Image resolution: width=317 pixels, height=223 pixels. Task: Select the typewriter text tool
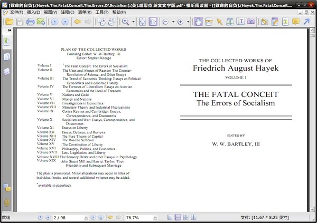(x=285, y=22)
